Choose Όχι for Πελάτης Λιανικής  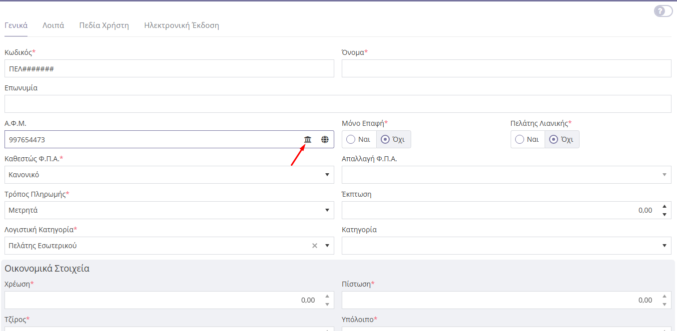point(562,139)
